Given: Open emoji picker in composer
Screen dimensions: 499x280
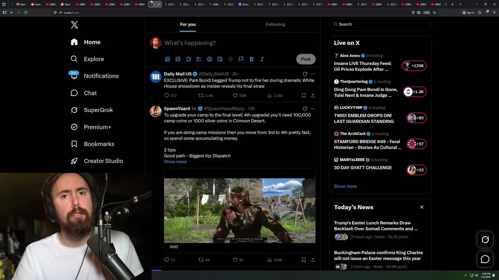Looking at the screenshot, I should [x=209, y=59].
